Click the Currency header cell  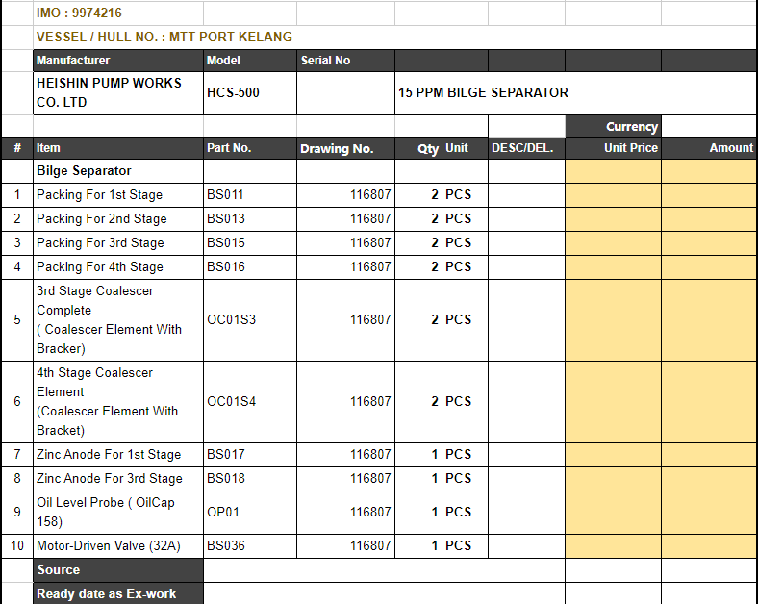coord(613,126)
